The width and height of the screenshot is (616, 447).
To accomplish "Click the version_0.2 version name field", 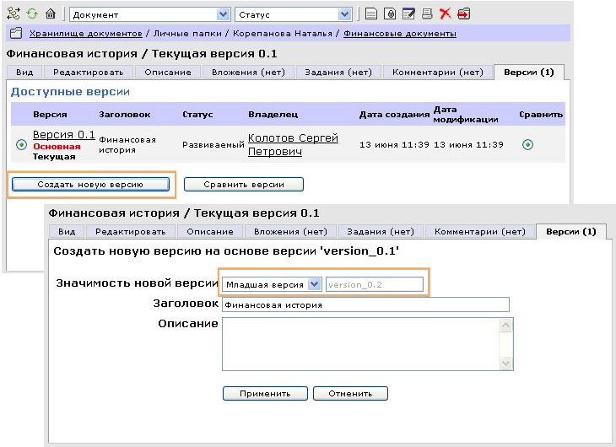I will (375, 284).
